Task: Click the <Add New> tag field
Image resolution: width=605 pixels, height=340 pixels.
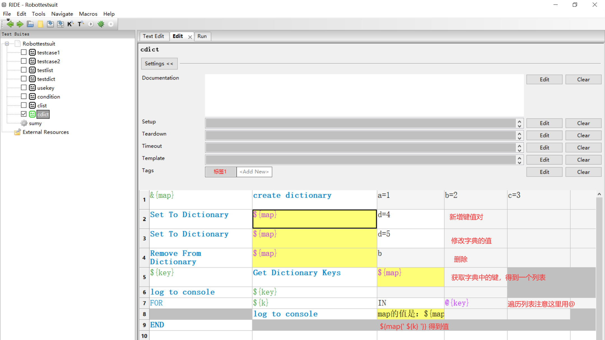Action: tap(254, 172)
